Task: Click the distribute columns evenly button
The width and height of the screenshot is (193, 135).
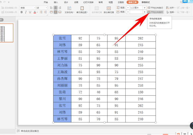Action: pyautogui.click(x=156, y=12)
